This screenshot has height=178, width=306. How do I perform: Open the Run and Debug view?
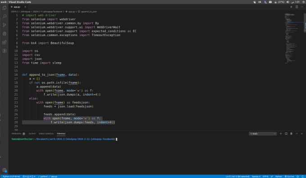4,34
